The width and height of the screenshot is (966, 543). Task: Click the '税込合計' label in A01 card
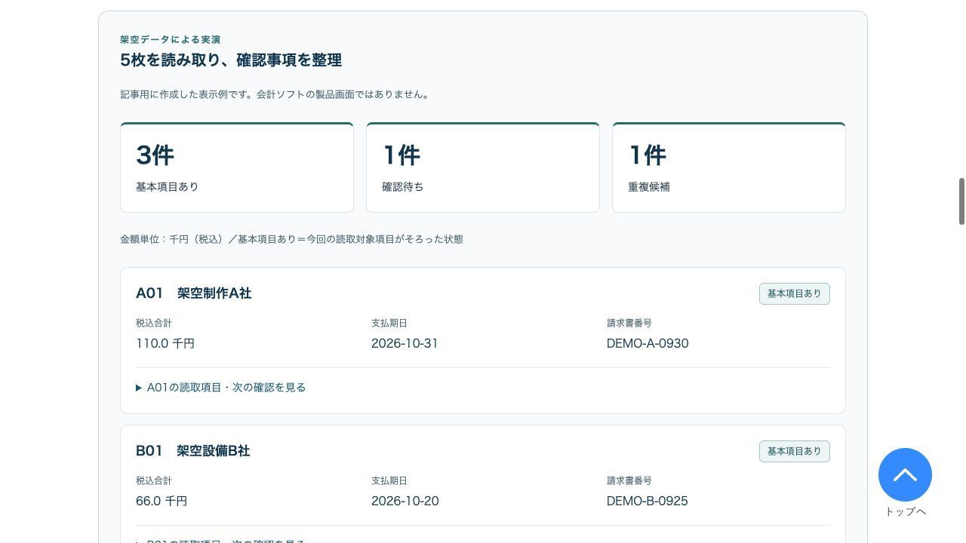coord(154,323)
